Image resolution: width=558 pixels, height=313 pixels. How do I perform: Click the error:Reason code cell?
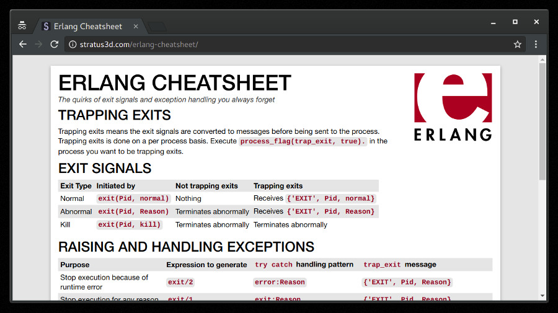(x=280, y=282)
